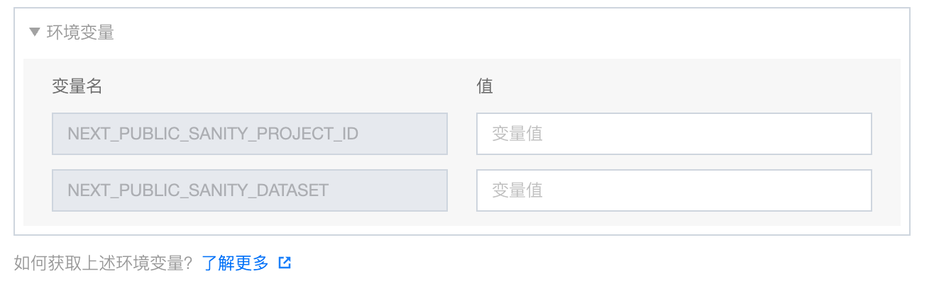The image size is (934, 286).
Task: Click the greyed-out PROJECT_ID name box
Action: tap(249, 134)
